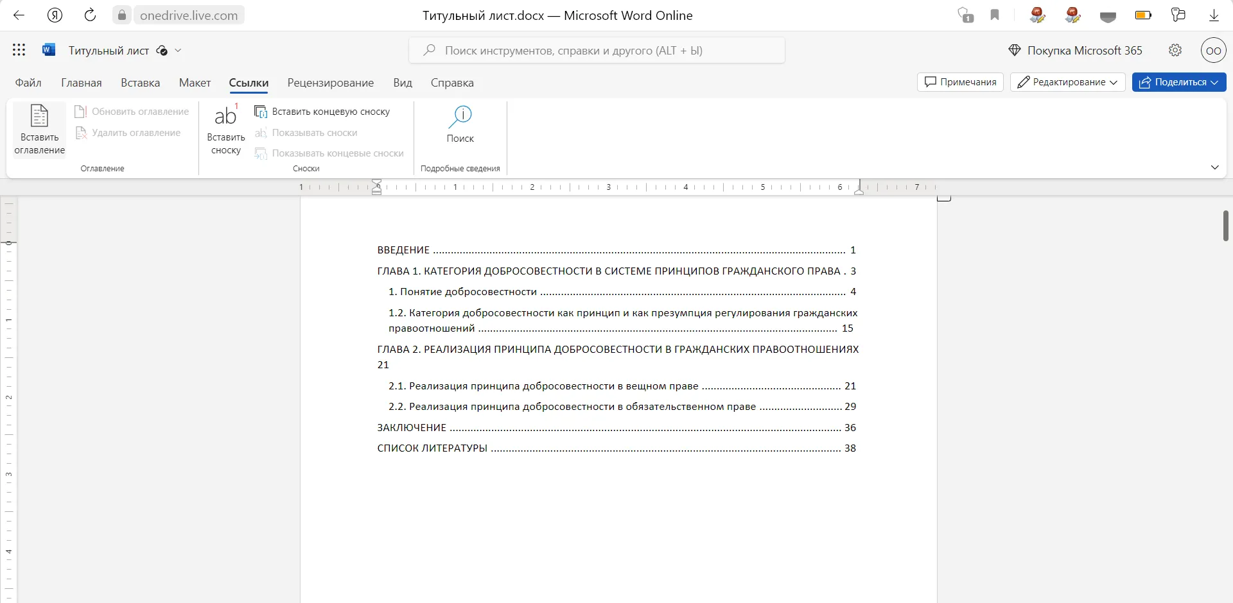Click entry 2.2 обязательственном праве

(x=622, y=407)
